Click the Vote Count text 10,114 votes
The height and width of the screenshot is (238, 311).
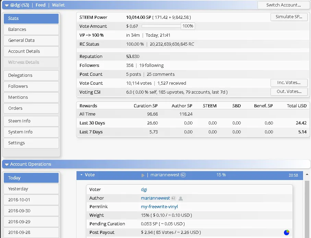click(139, 83)
